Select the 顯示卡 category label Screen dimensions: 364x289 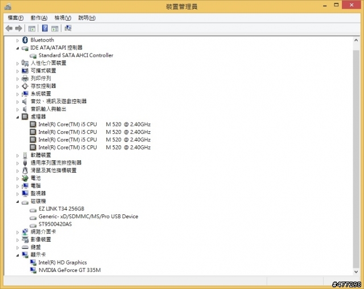[x=38, y=255]
